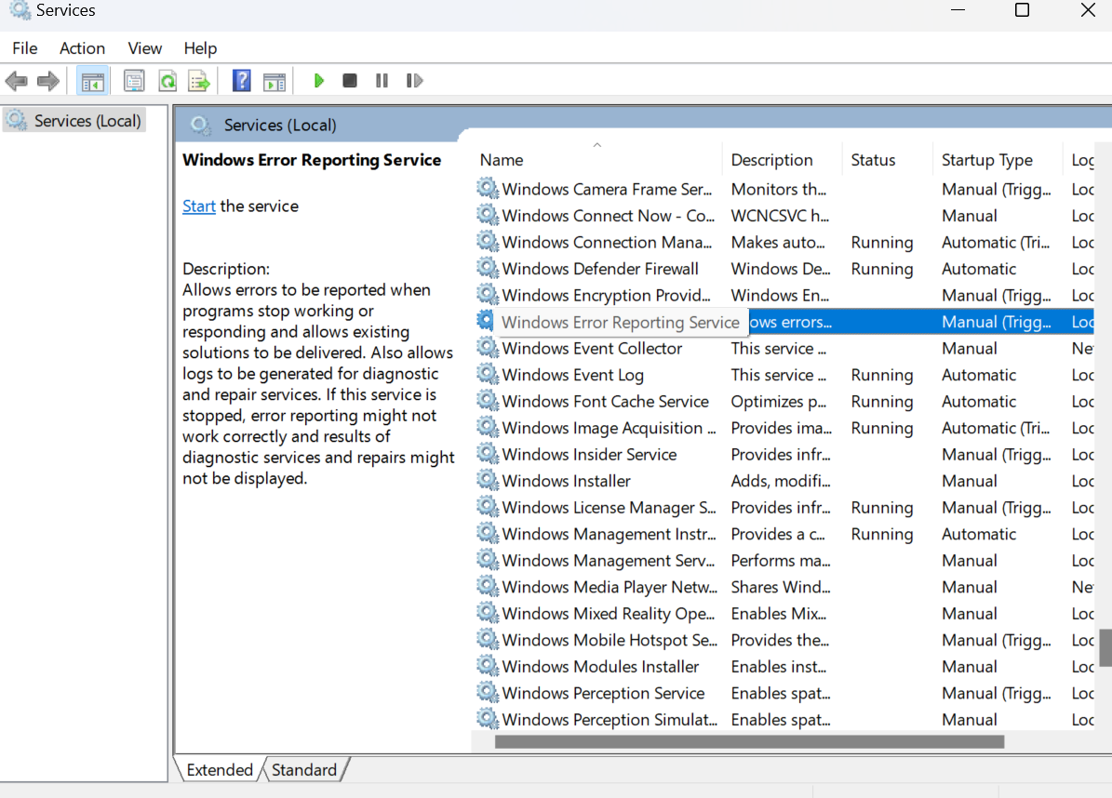The width and height of the screenshot is (1112, 798).
Task: Click gear icon of Windows Mobile Hotspot Service
Action: pyautogui.click(x=488, y=640)
